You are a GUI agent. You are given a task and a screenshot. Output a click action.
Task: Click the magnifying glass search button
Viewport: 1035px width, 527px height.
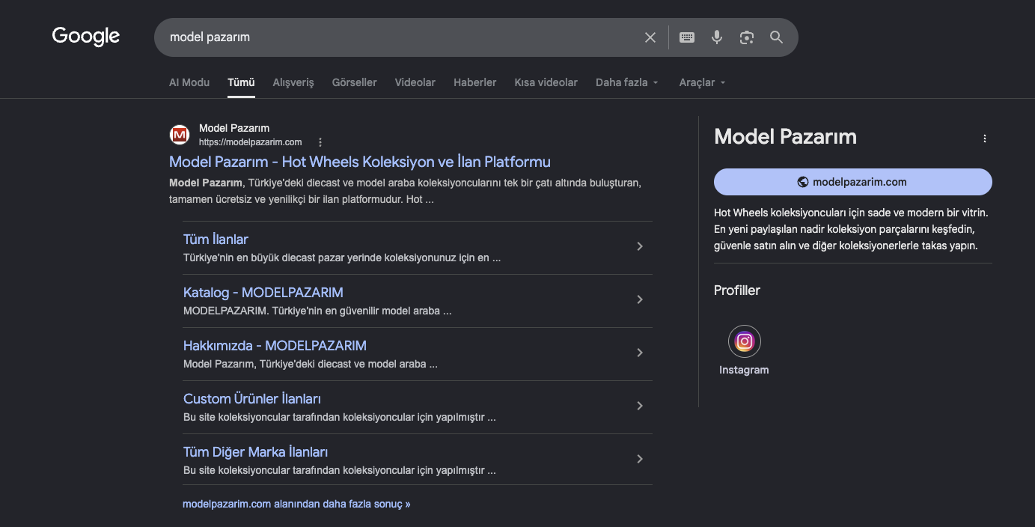pyautogui.click(x=777, y=37)
